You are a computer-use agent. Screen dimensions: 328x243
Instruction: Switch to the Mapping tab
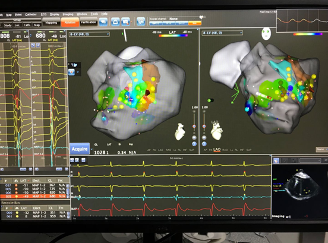point(51,23)
